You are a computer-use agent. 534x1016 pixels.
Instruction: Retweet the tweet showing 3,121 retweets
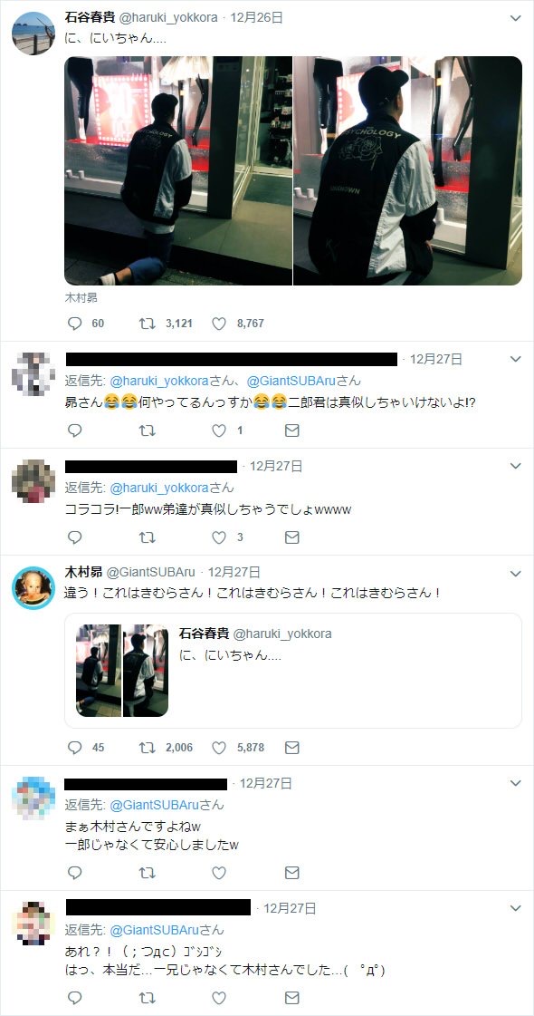coord(147,323)
